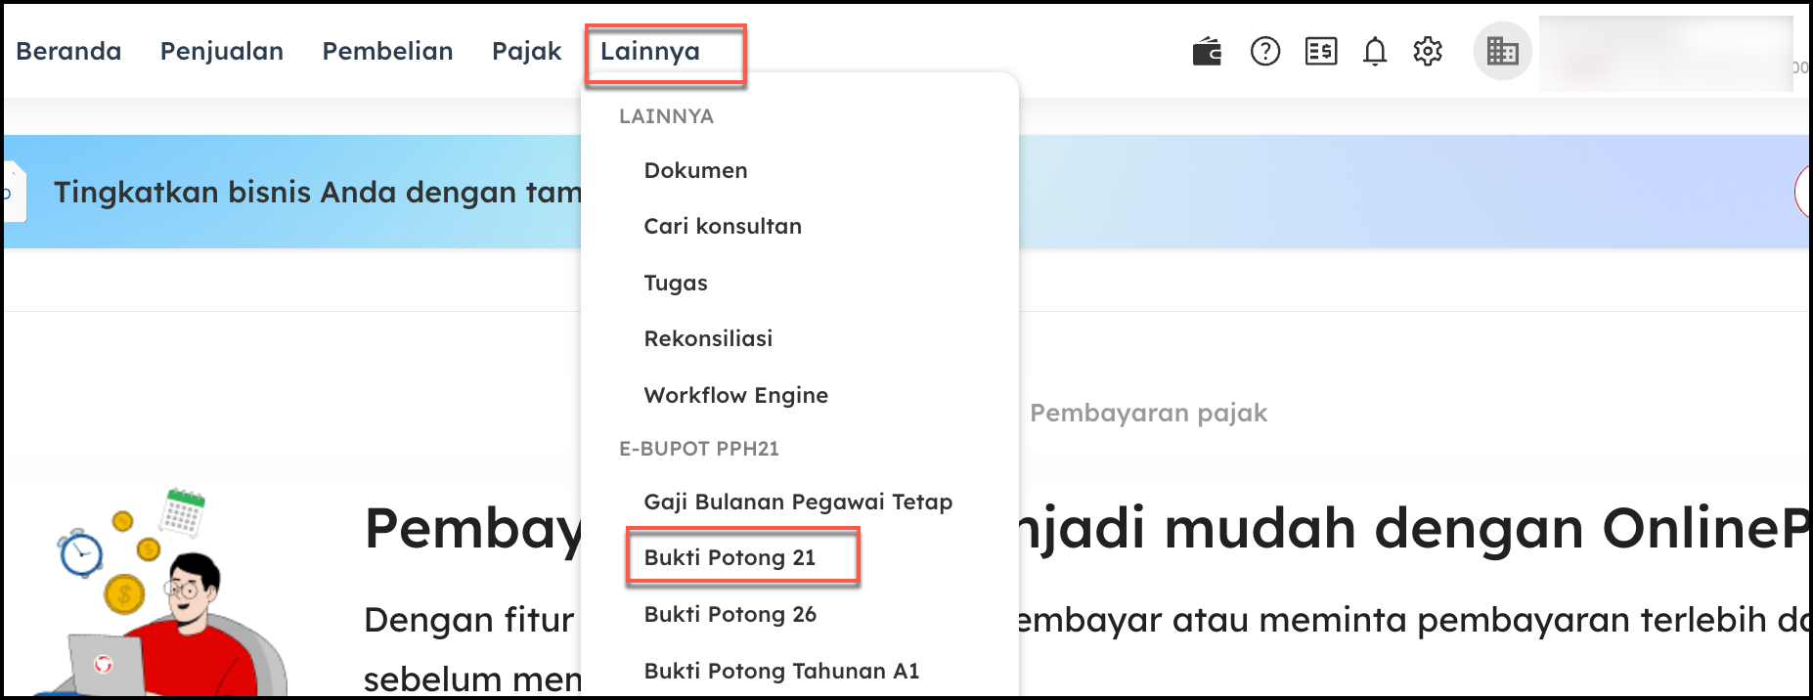Select Workflow Engine option

[735, 395]
